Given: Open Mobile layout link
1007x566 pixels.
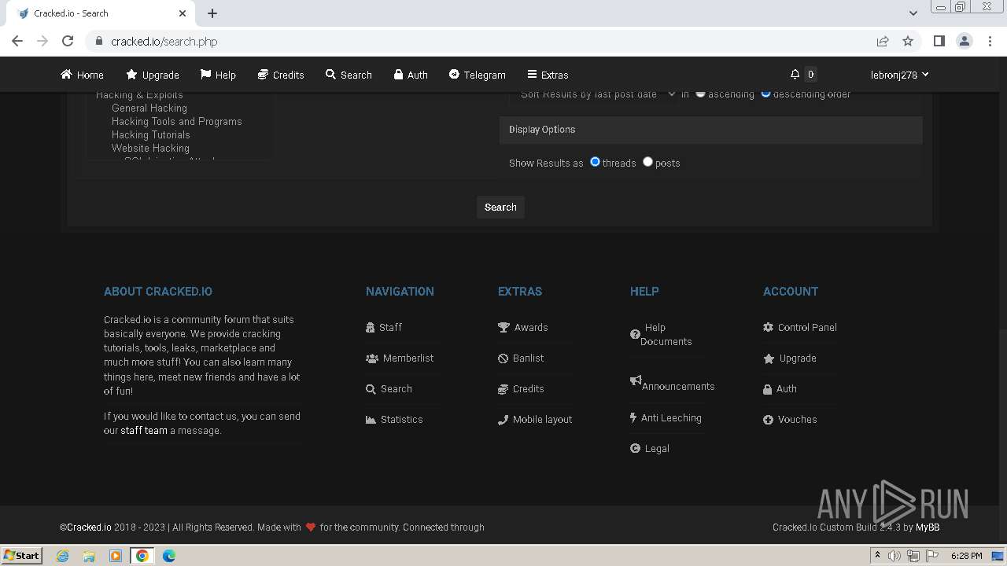Looking at the screenshot, I should click(543, 419).
